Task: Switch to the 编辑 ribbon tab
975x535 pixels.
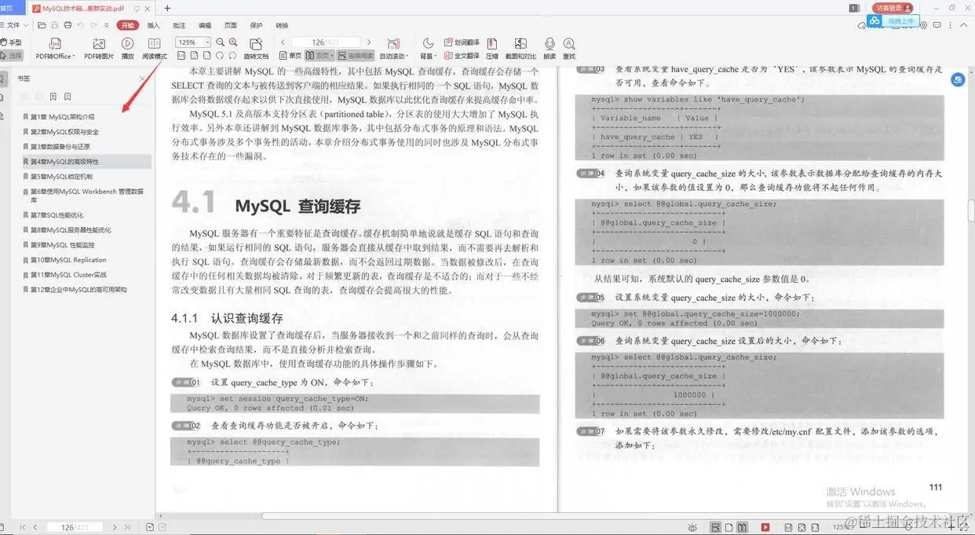Action: click(x=205, y=25)
